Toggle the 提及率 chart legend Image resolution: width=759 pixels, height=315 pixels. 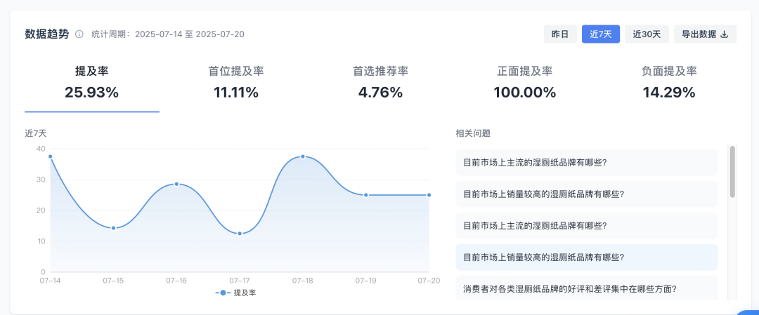[x=235, y=293]
